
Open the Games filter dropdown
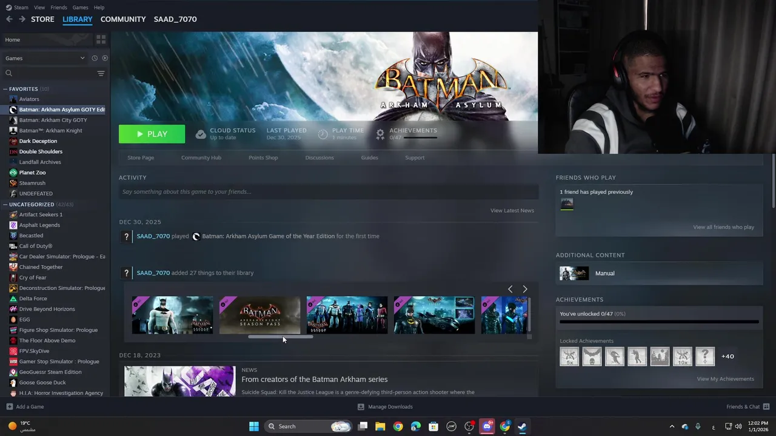click(x=45, y=58)
